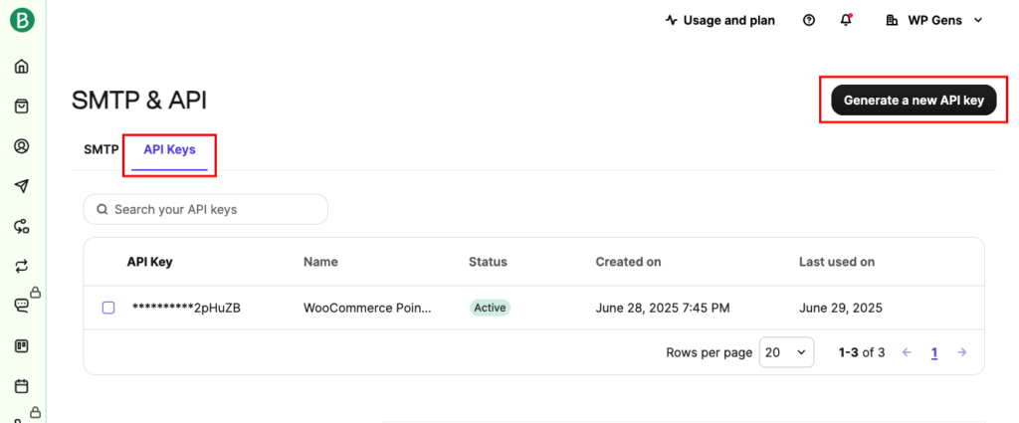Open the Transactional arrows icon in sidebar
The image size is (1019, 423).
tap(22, 266)
